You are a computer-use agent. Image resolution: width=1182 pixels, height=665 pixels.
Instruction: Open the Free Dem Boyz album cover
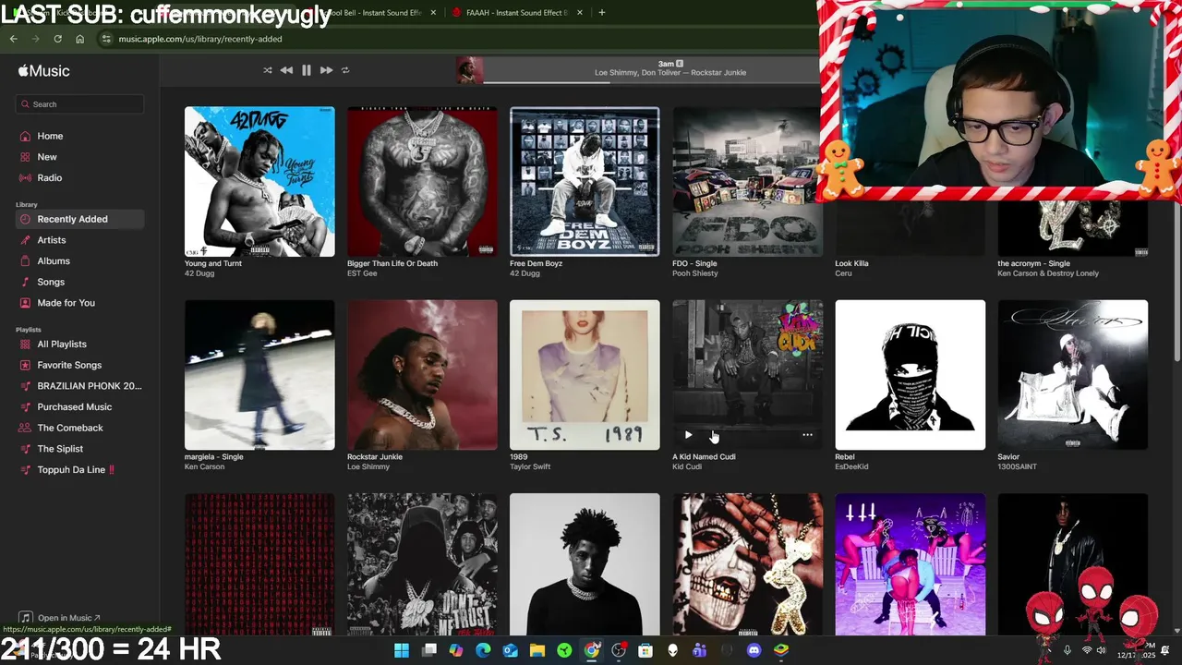(585, 182)
